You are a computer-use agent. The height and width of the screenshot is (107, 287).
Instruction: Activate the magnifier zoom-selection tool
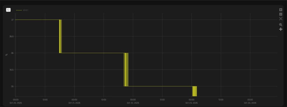click(281, 25)
